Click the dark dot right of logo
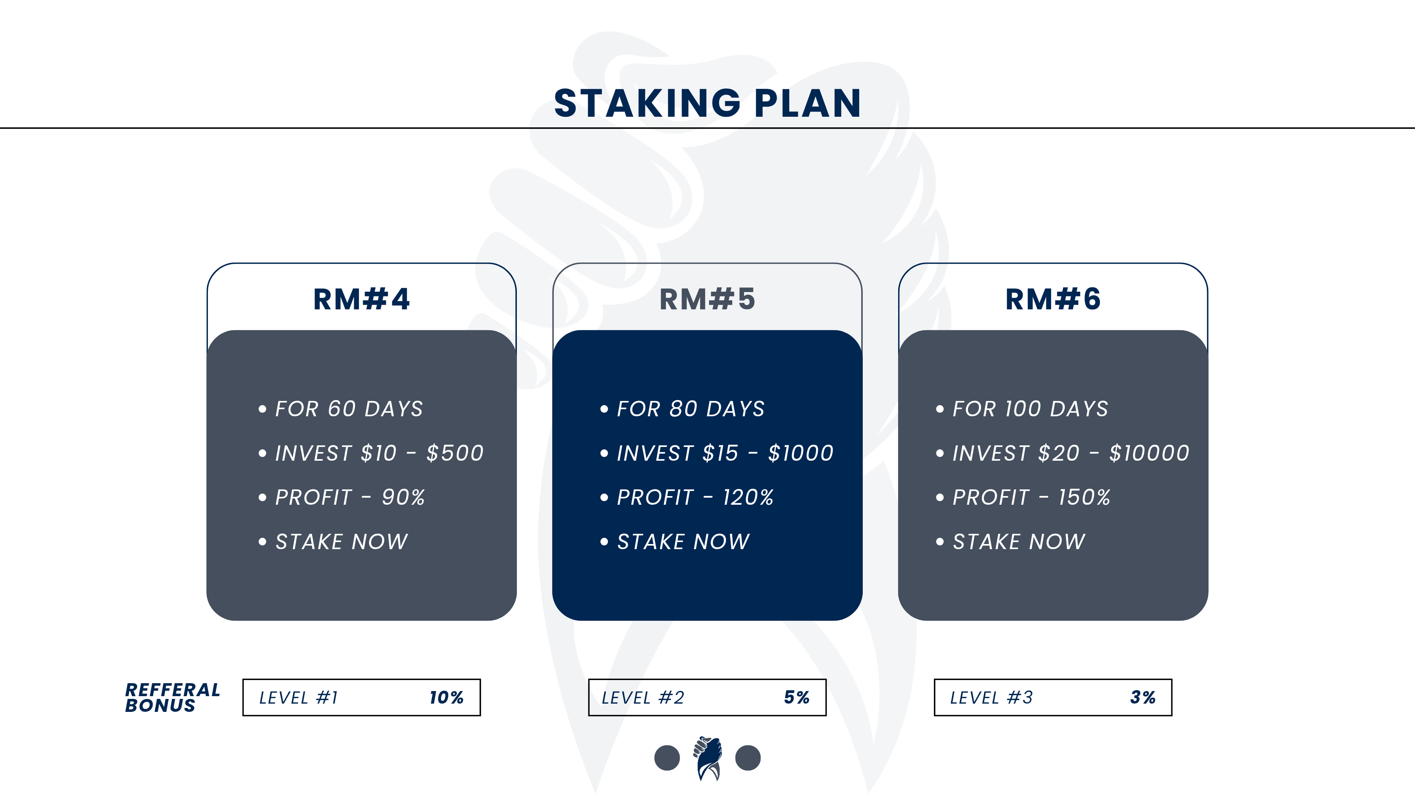This screenshot has height=796, width=1415. click(x=748, y=758)
